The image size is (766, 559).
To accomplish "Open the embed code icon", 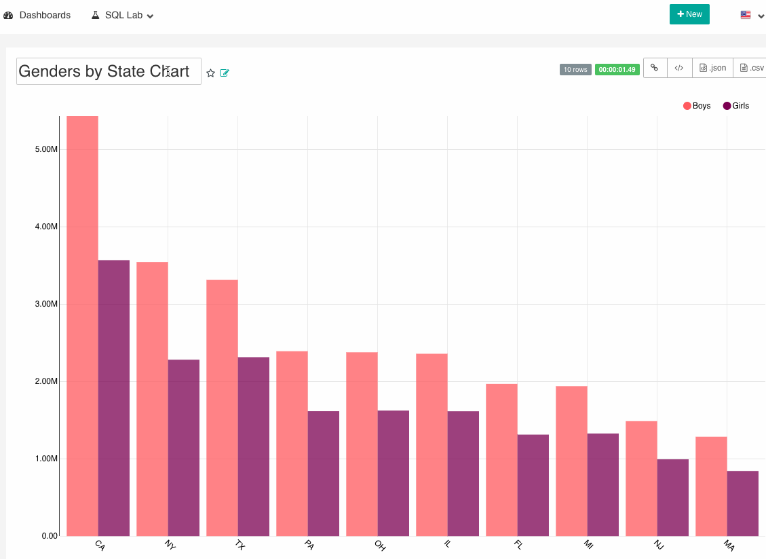I will click(679, 68).
